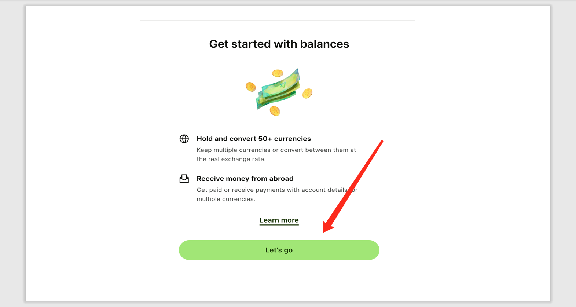
Task: Select "Receive money from abroad" heading
Action: point(245,179)
